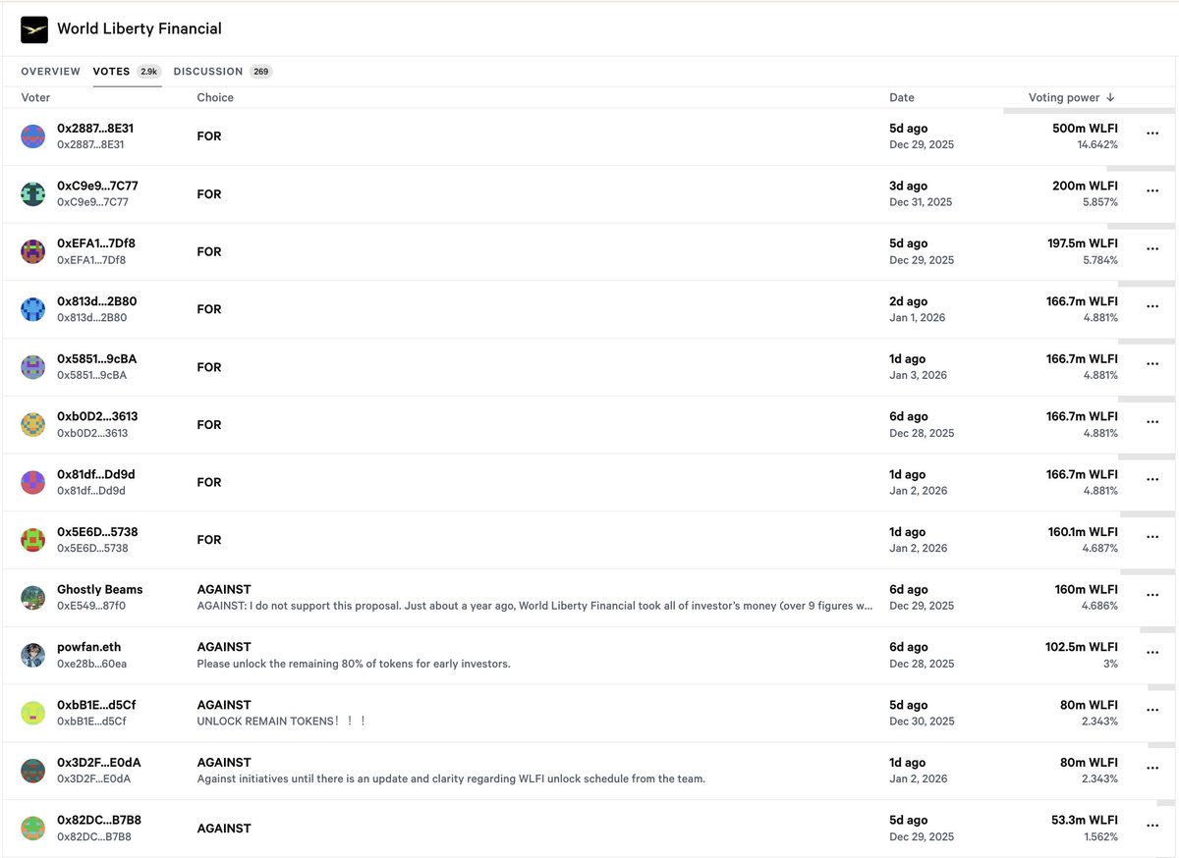
Task: Click the World Liberty Financial logo icon
Action: tap(33, 29)
